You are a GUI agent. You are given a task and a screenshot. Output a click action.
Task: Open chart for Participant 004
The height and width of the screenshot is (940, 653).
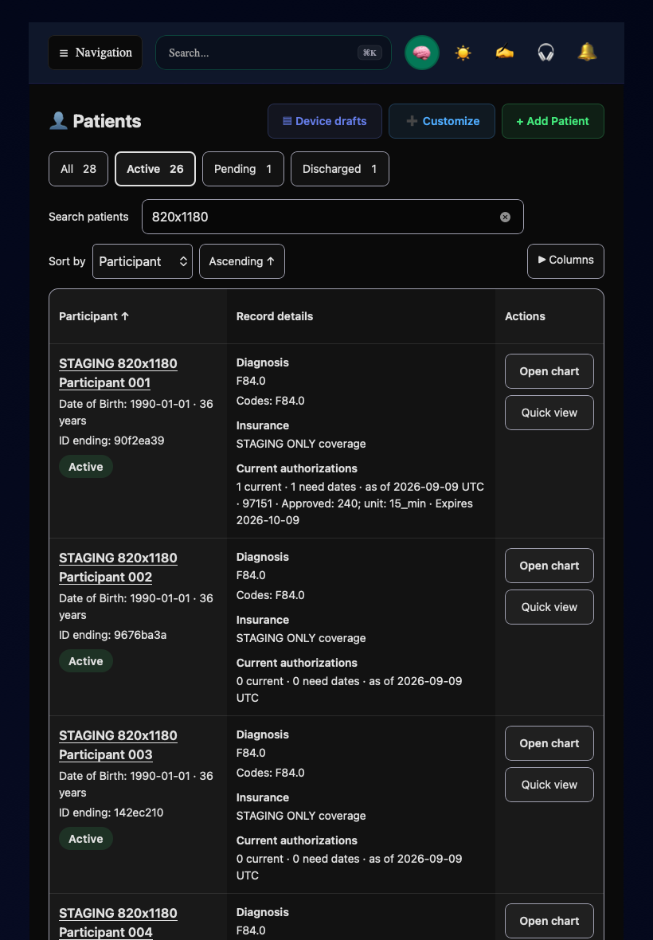point(549,920)
